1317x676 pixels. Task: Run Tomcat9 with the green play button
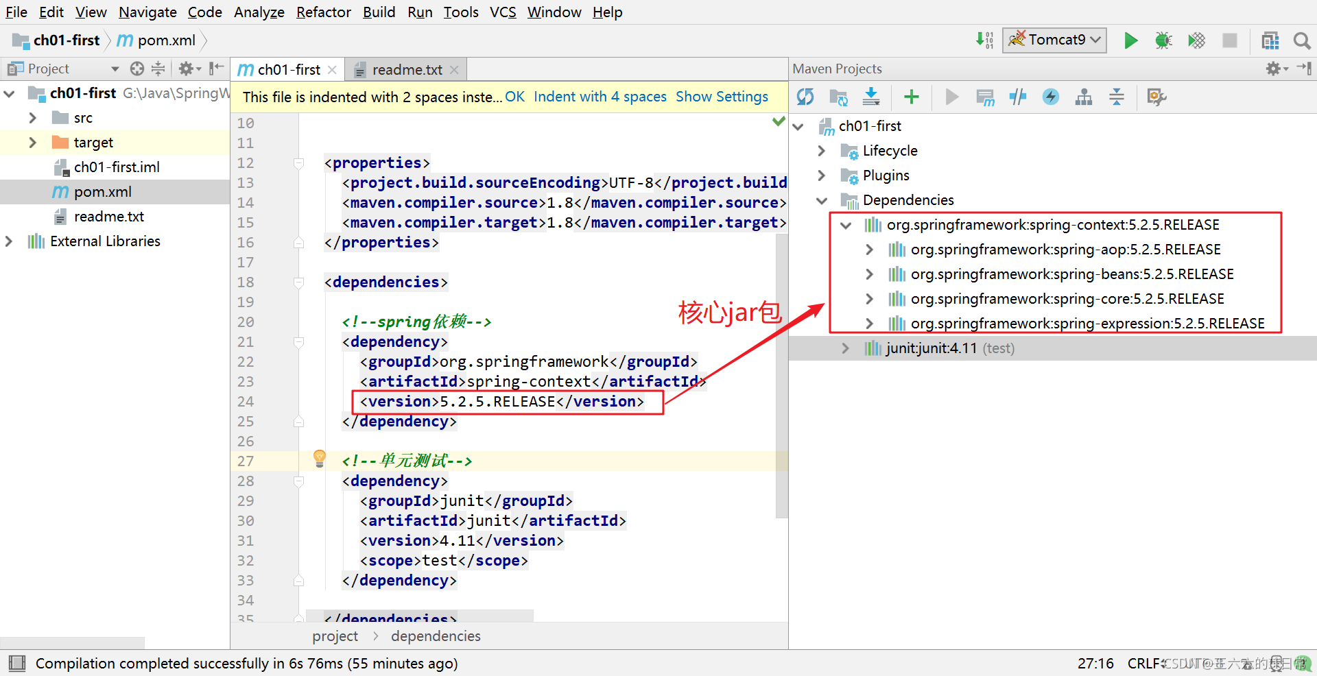click(x=1130, y=40)
